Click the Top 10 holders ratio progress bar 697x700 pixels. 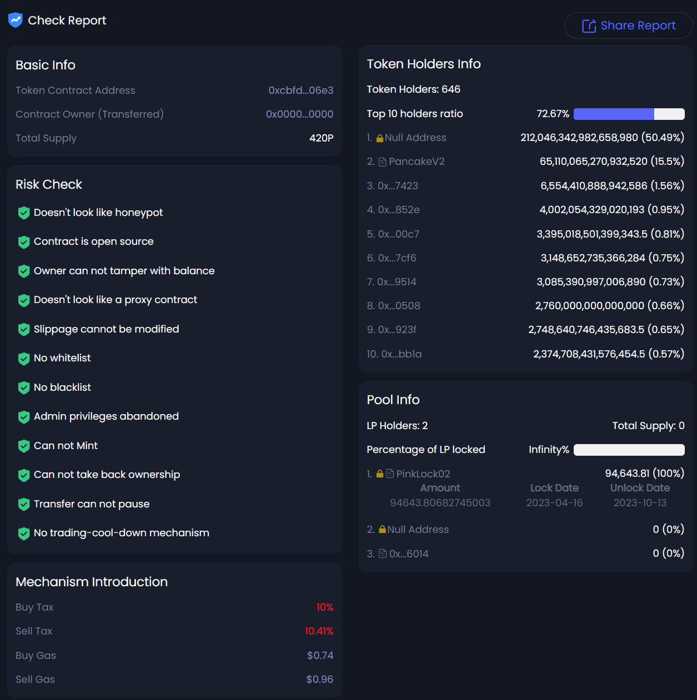coord(629,114)
